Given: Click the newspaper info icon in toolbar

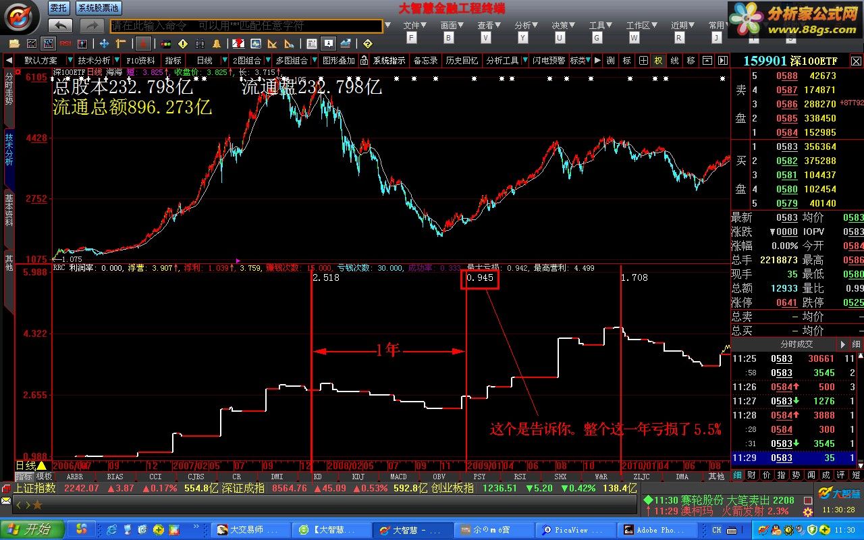Looking at the screenshot, I should coord(312,44).
